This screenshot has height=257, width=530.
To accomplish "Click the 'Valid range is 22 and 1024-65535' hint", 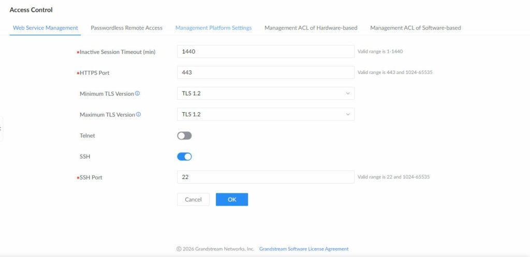I will (x=393, y=177).
